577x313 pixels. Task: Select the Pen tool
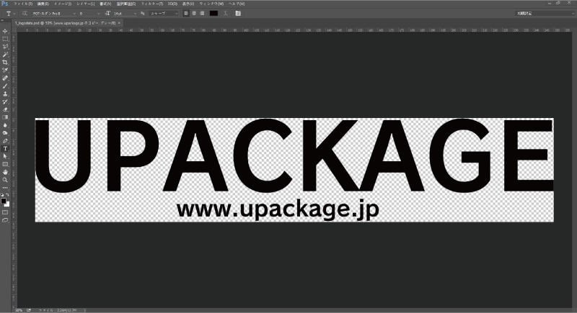click(5, 141)
